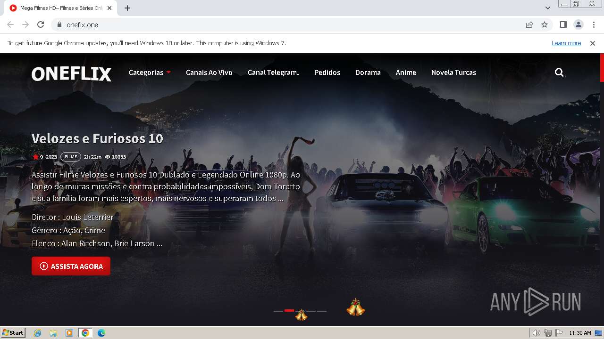Click director name Louis Leterrier
604x339 pixels.
[88, 217]
